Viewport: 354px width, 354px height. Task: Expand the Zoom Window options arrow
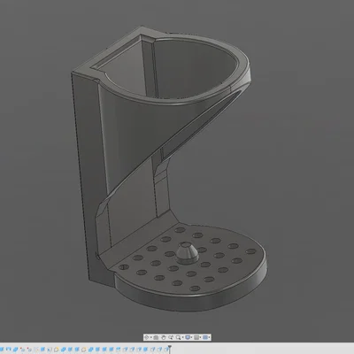tap(182, 337)
